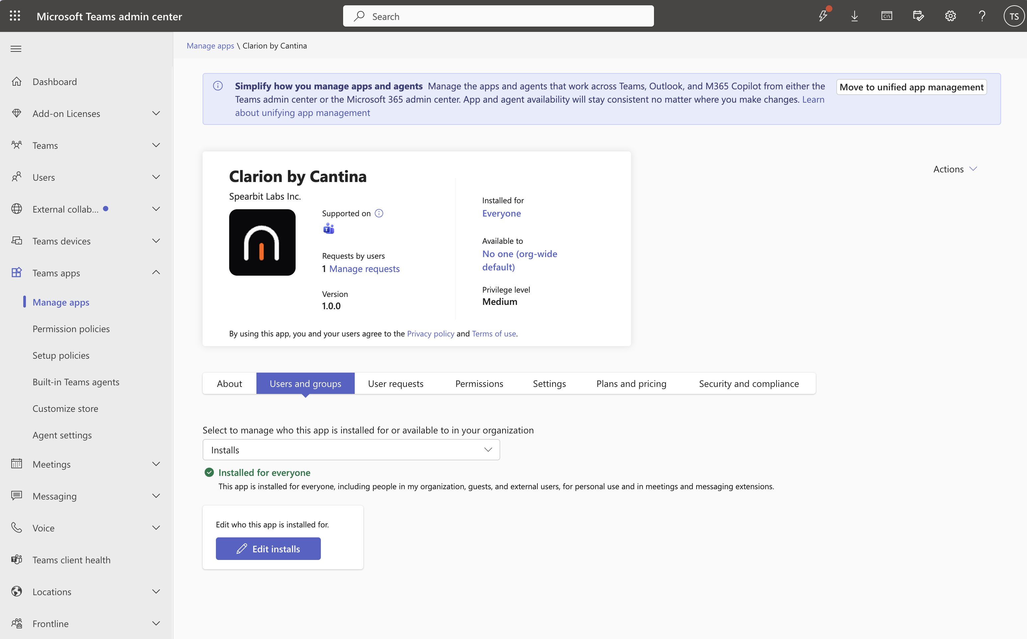Image resolution: width=1027 pixels, height=639 pixels.
Task: Click the Teams people icon in sidebar
Action: tap(17, 145)
